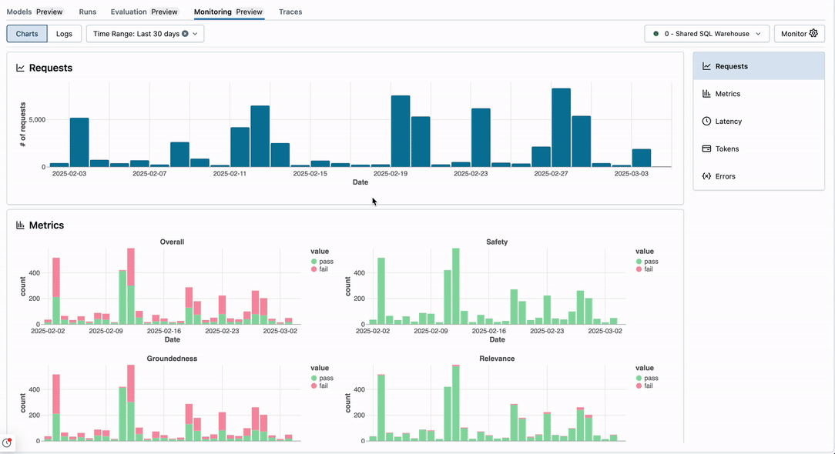Click the Overall chart title

[172, 242]
